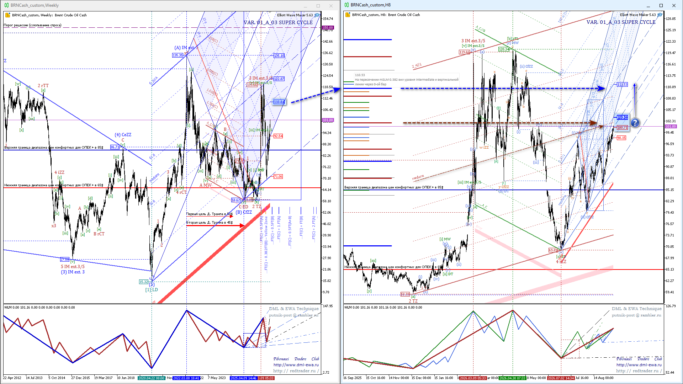The height and width of the screenshot is (384, 683).
Task: Click the purple 150.00 price scale marker
Action: point(328,27)
